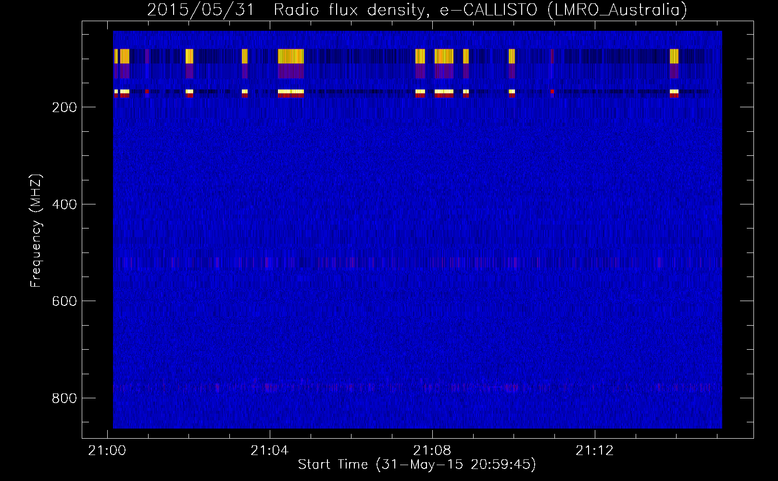The width and height of the screenshot is (778, 481).
Task: Click the 21:12 time tick label
Action: (595, 450)
